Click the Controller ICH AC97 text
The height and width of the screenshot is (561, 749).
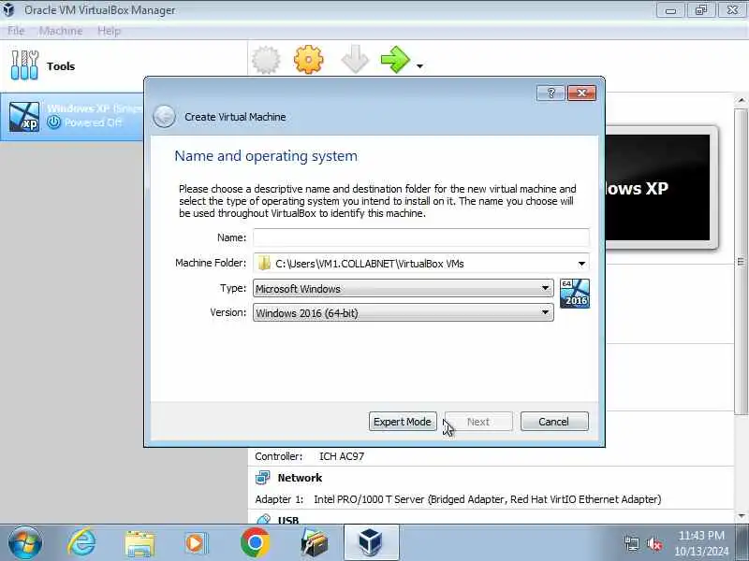click(x=310, y=456)
